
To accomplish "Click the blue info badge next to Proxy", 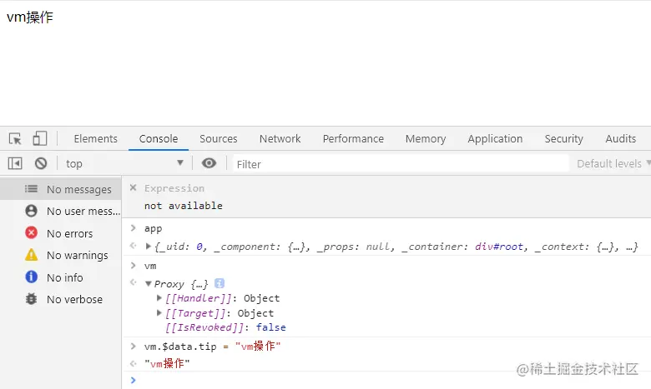I will point(220,283).
